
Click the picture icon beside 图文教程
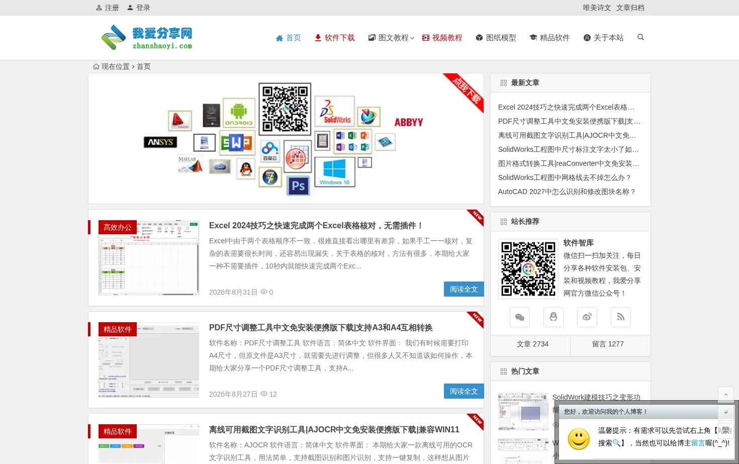click(372, 38)
